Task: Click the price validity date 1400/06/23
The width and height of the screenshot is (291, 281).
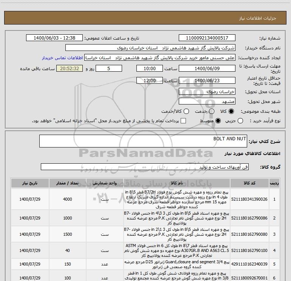Action: point(207,80)
